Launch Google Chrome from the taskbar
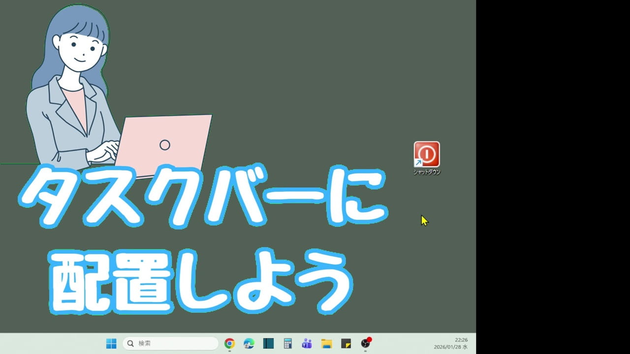The width and height of the screenshot is (630, 354). [230, 344]
